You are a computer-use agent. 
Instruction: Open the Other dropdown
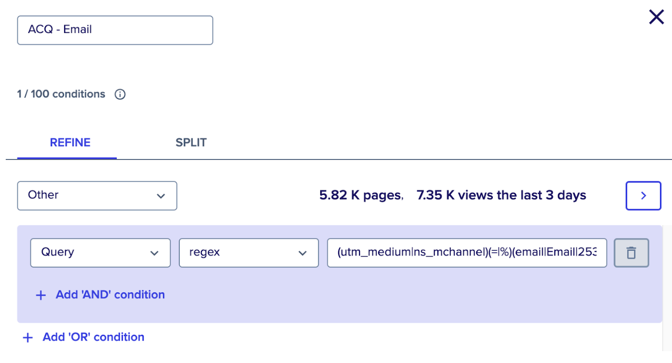click(97, 195)
